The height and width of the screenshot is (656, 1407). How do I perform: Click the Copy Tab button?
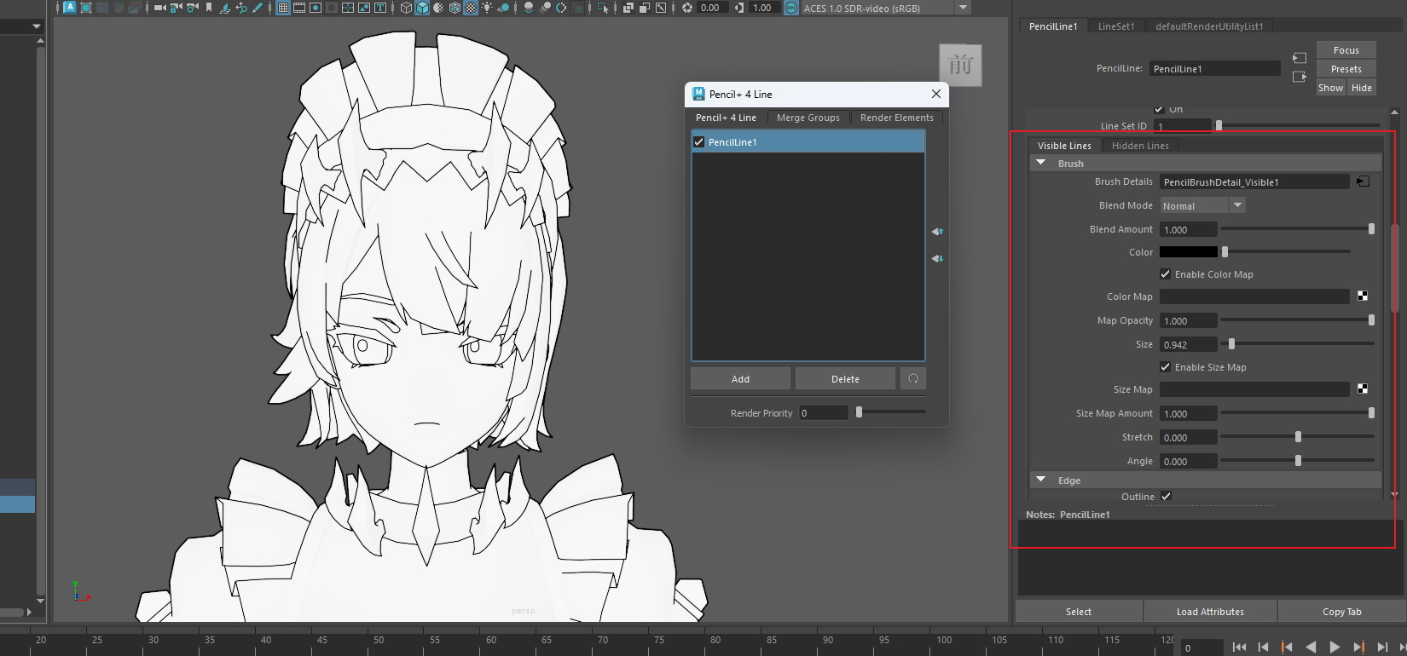click(x=1342, y=612)
